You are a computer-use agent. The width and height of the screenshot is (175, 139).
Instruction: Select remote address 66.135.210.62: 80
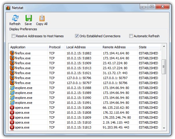[116, 108]
